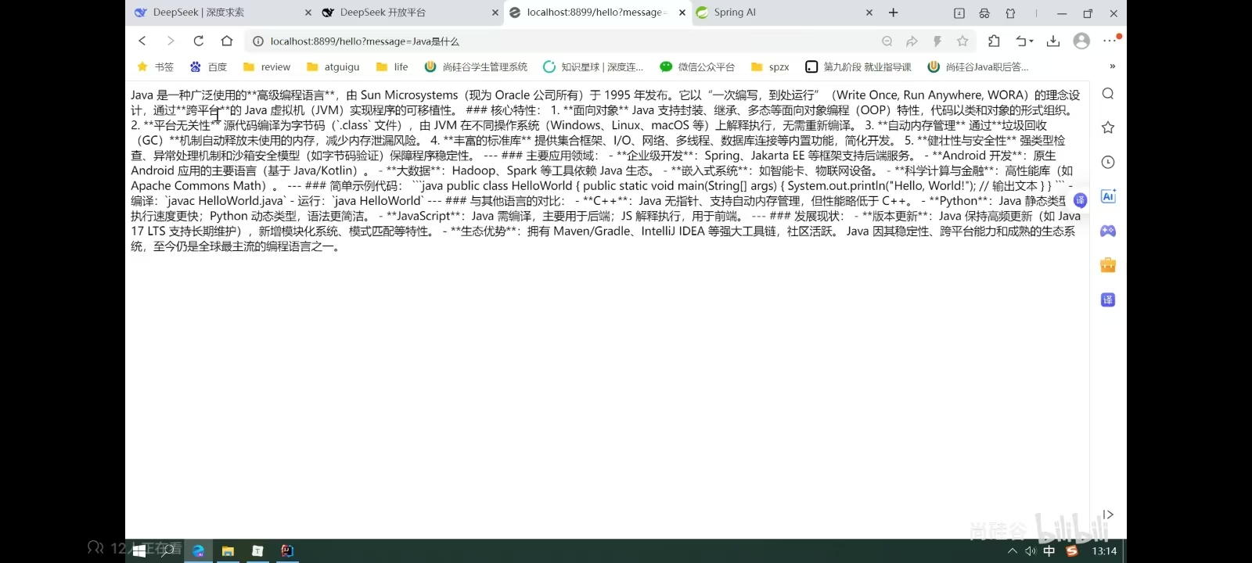Image resolution: width=1252 pixels, height=563 pixels.
Task: Open the undo arrow dropdown in toolbar
Action: pyautogui.click(x=1024, y=41)
